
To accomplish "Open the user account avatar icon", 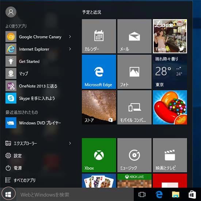I will tap(11, 12).
